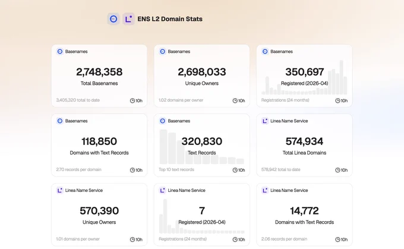Click the 'Top 10 text records' footnote

(176, 169)
